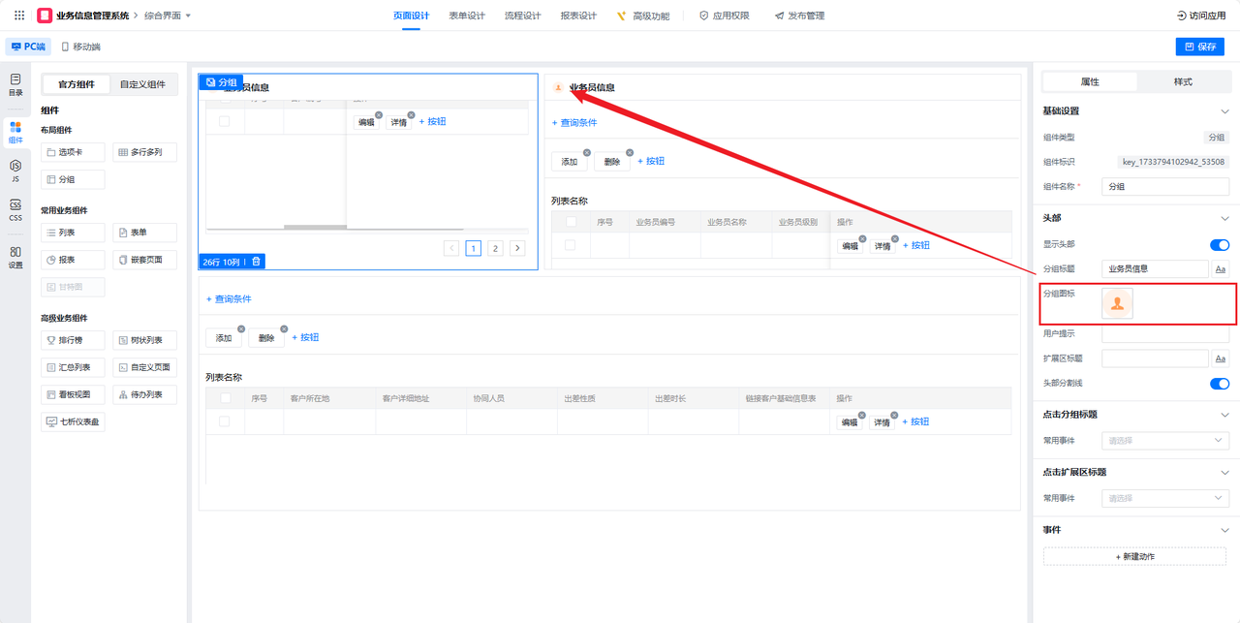Image resolution: width=1240 pixels, height=623 pixels.
Task: Pick the 多行多列 layout component
Action: (145, 152)
